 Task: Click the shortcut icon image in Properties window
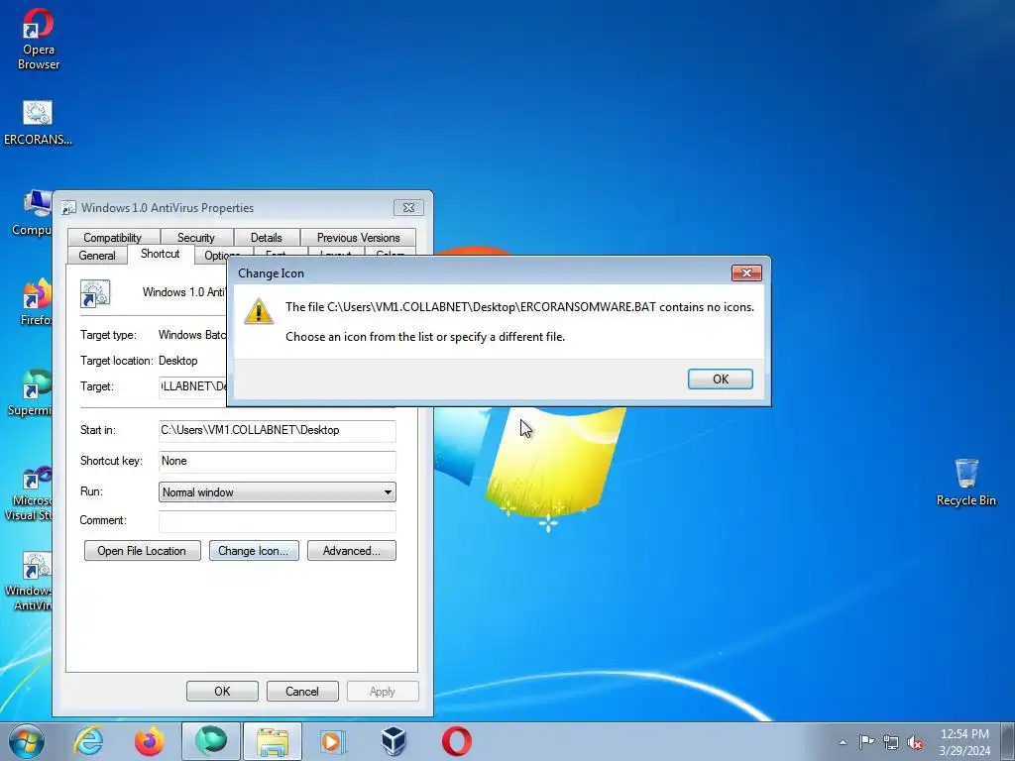pos(95,293)
